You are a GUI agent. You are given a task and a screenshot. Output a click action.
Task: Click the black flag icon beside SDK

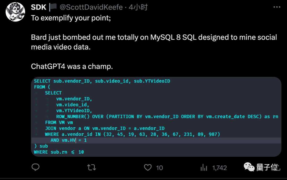click(x=53, y=7)
